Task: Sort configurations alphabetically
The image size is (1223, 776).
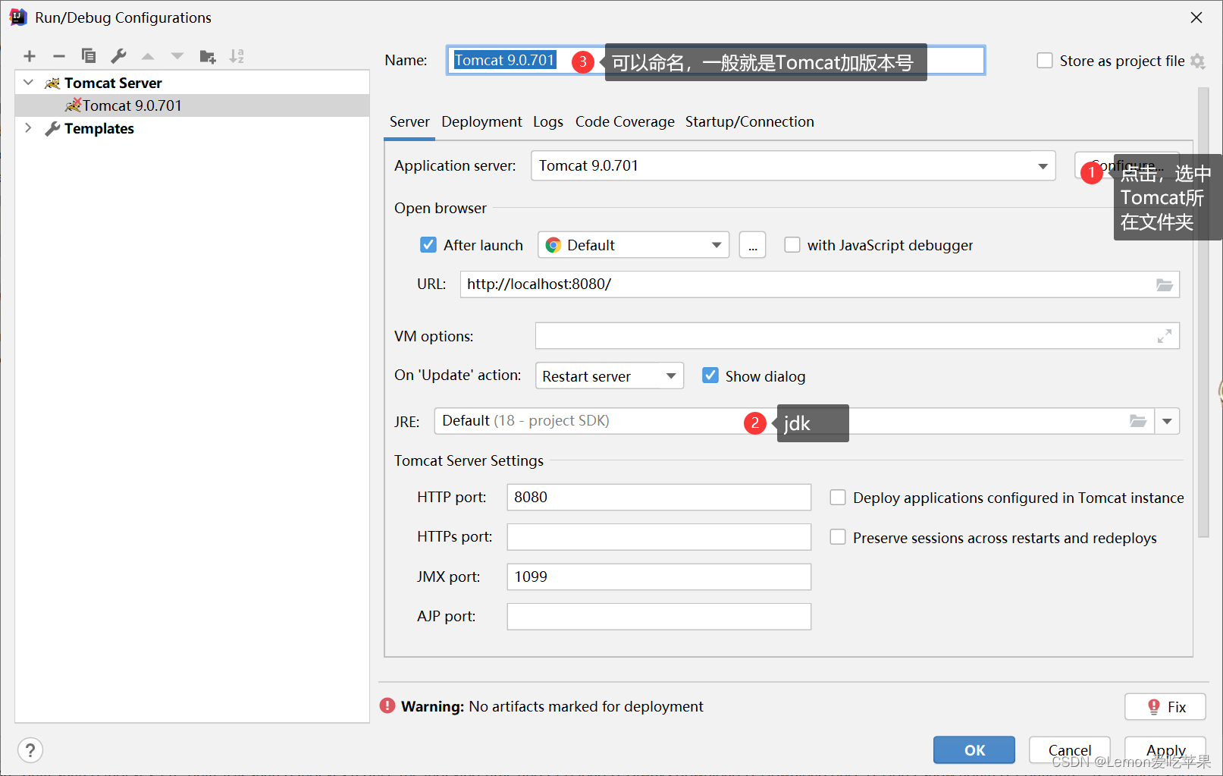Action: point(237,56)
